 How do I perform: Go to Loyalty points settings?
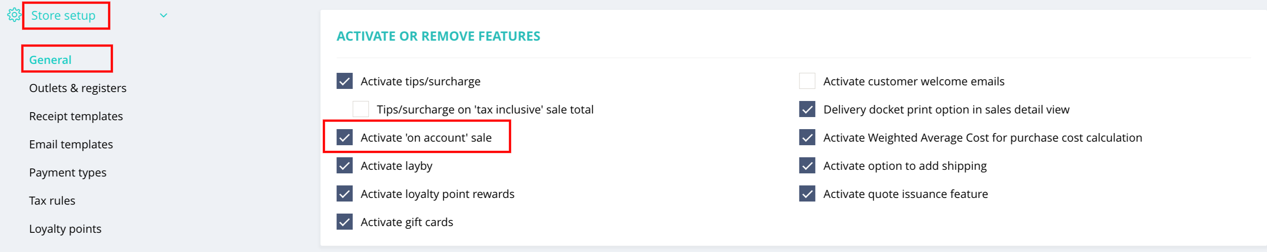click(x=65, y=229)
